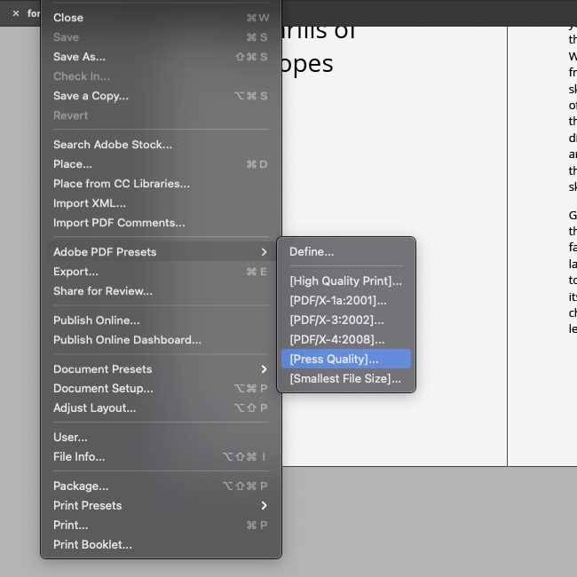
Task: Choose Close from the File menu
Action: click(x=162, y=18)
